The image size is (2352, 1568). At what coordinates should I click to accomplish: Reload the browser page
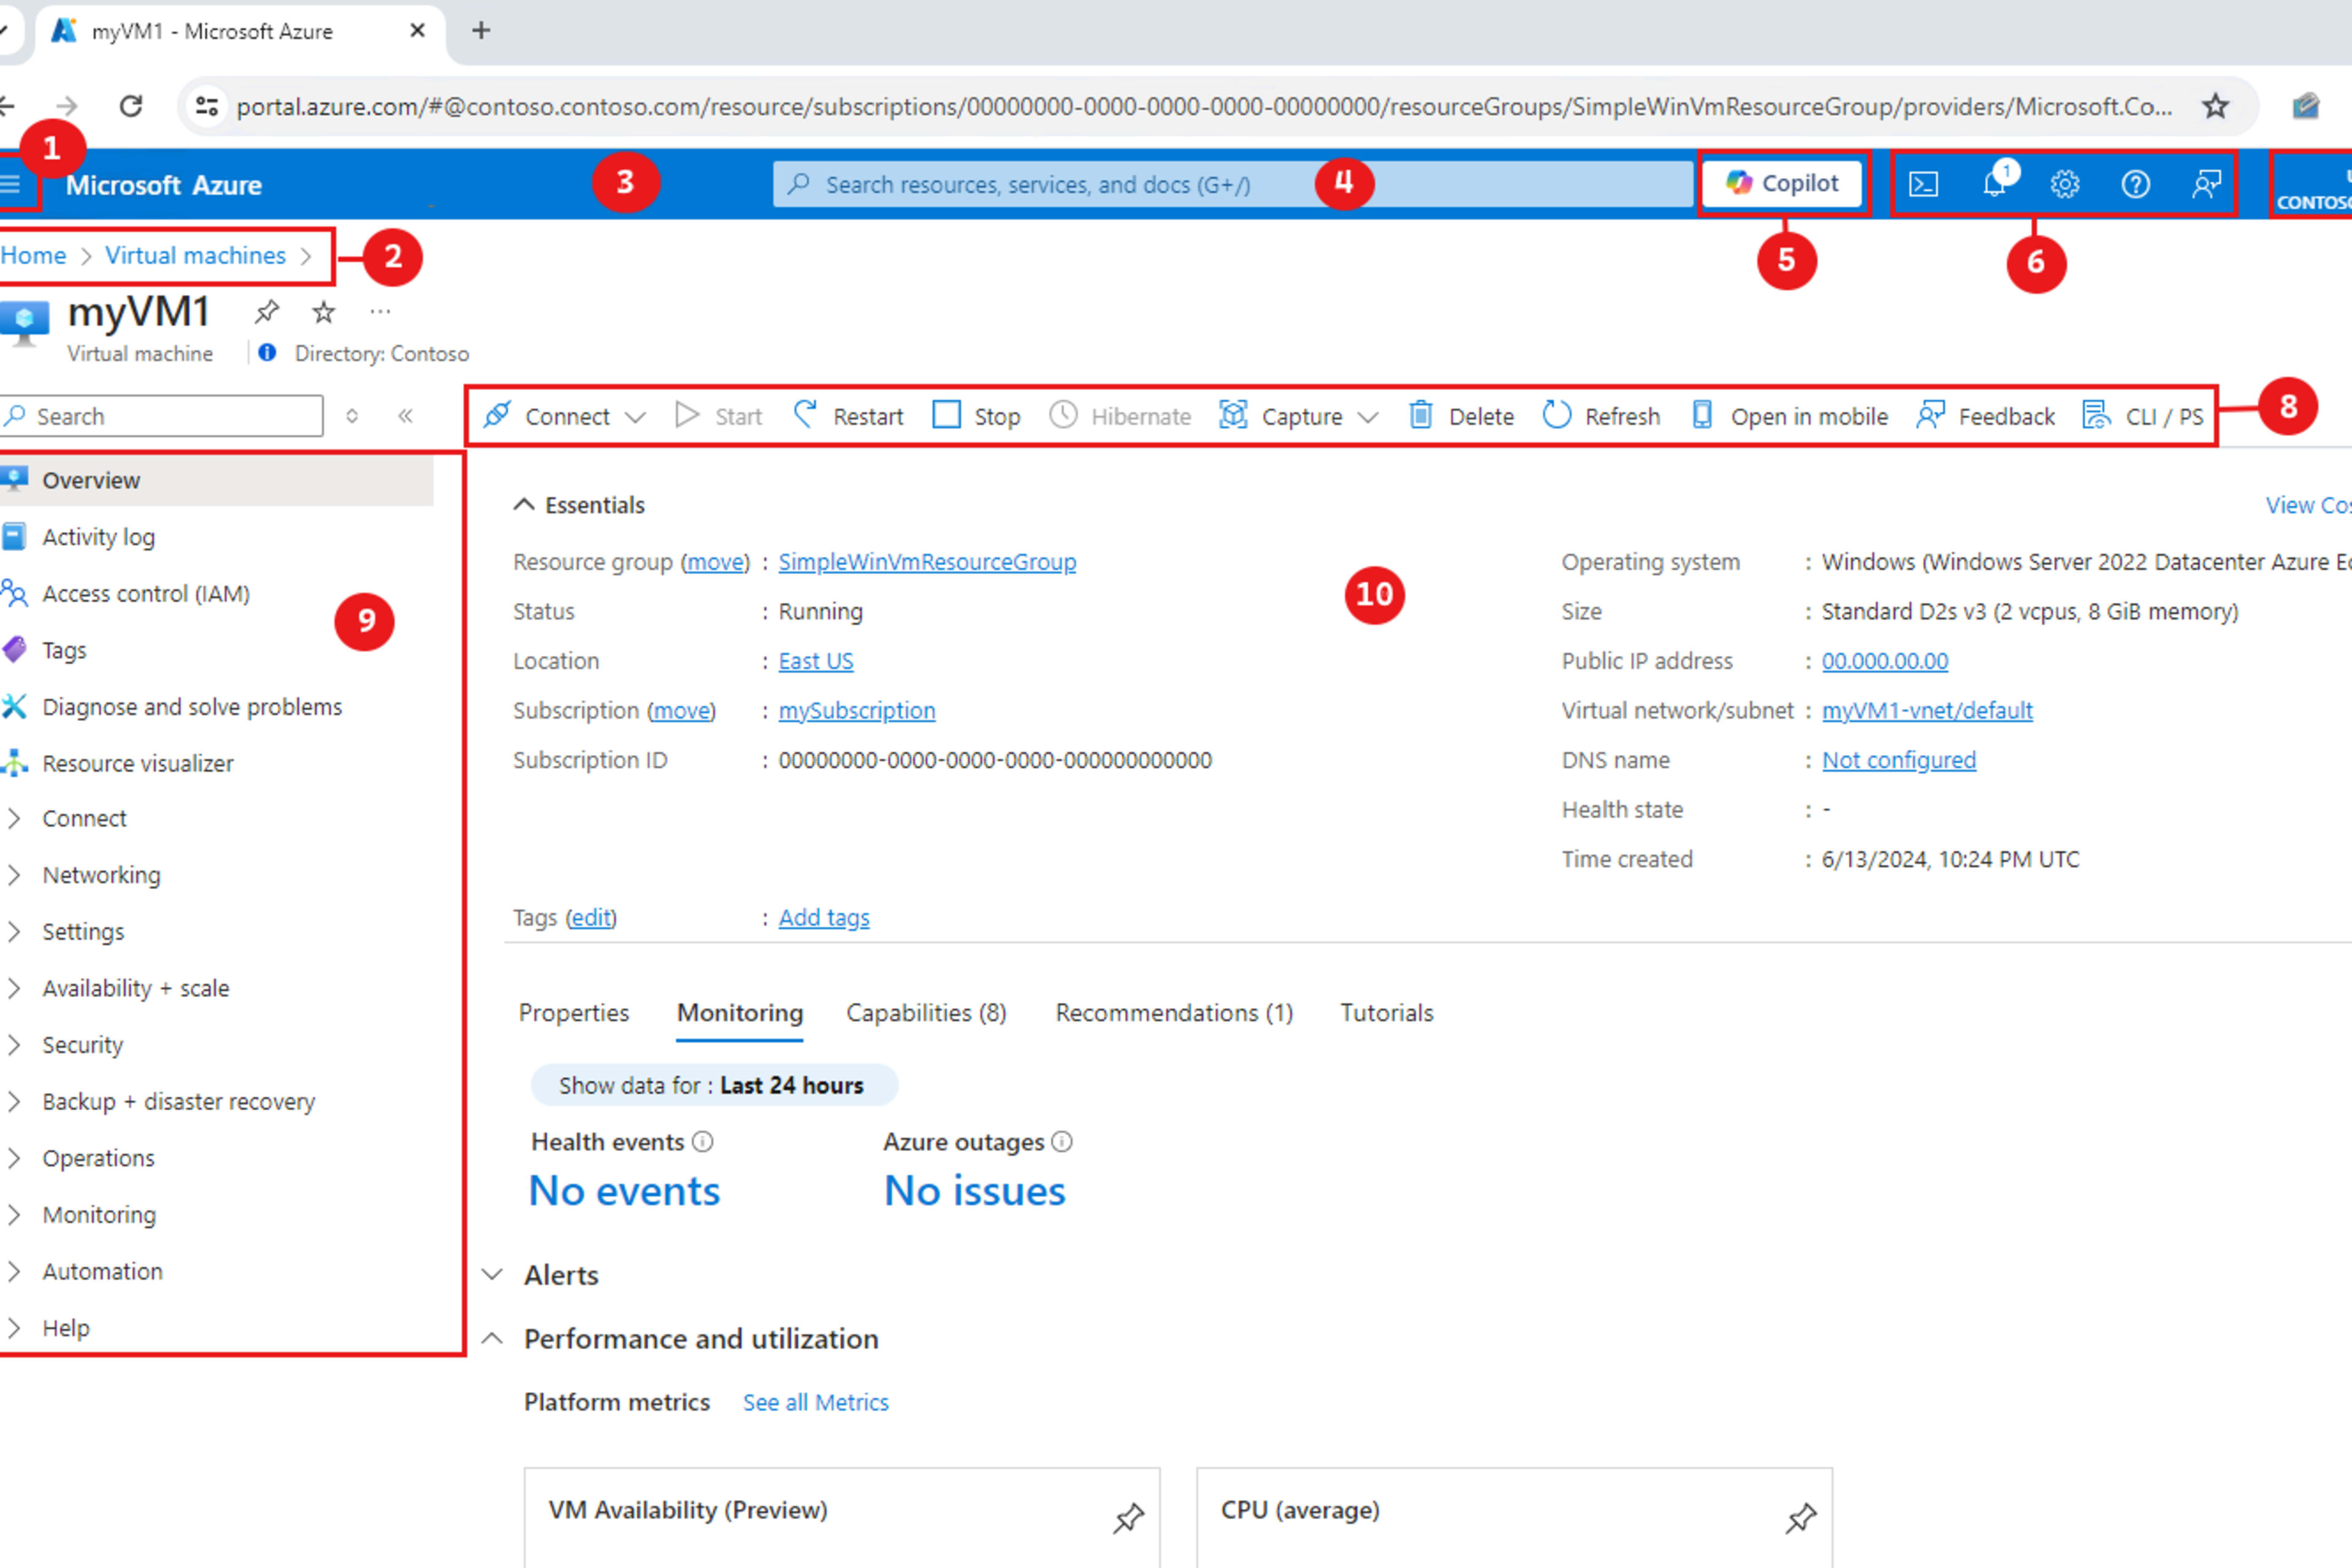(131, 106)
